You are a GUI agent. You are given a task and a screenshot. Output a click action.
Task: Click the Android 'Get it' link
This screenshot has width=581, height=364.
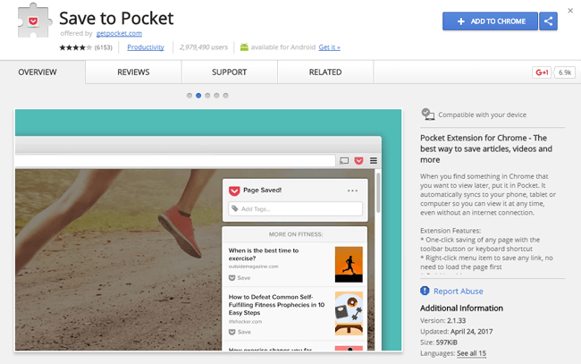tap(330, 47)
